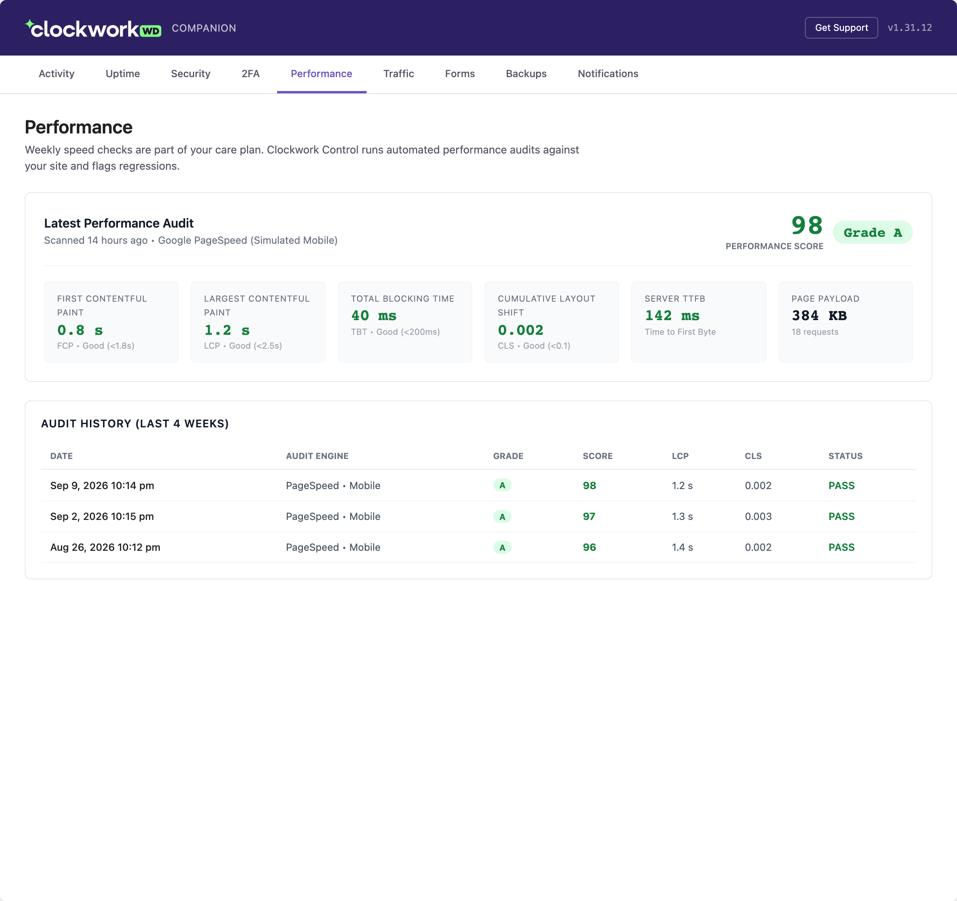This screenshot has width=957, height=901.
Task: Open the Uptime tab
Action: point(123,74)
